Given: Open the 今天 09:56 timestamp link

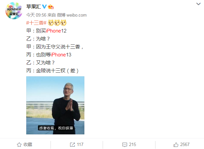Looking at the screenshot, I should point(36,15).
